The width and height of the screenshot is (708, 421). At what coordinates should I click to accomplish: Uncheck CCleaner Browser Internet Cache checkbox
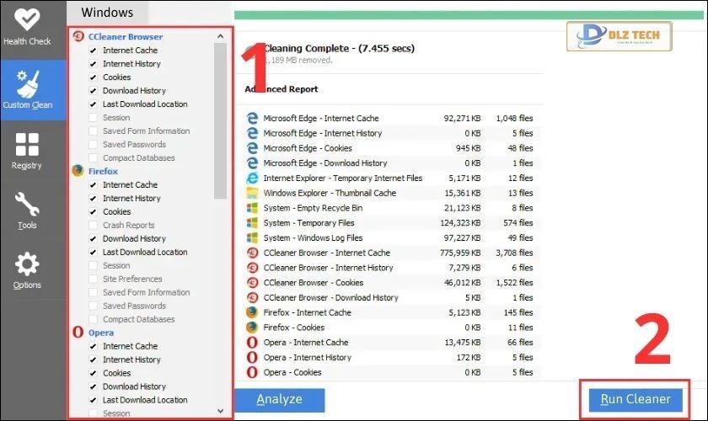pyautogui.click(x=93, y=51)
